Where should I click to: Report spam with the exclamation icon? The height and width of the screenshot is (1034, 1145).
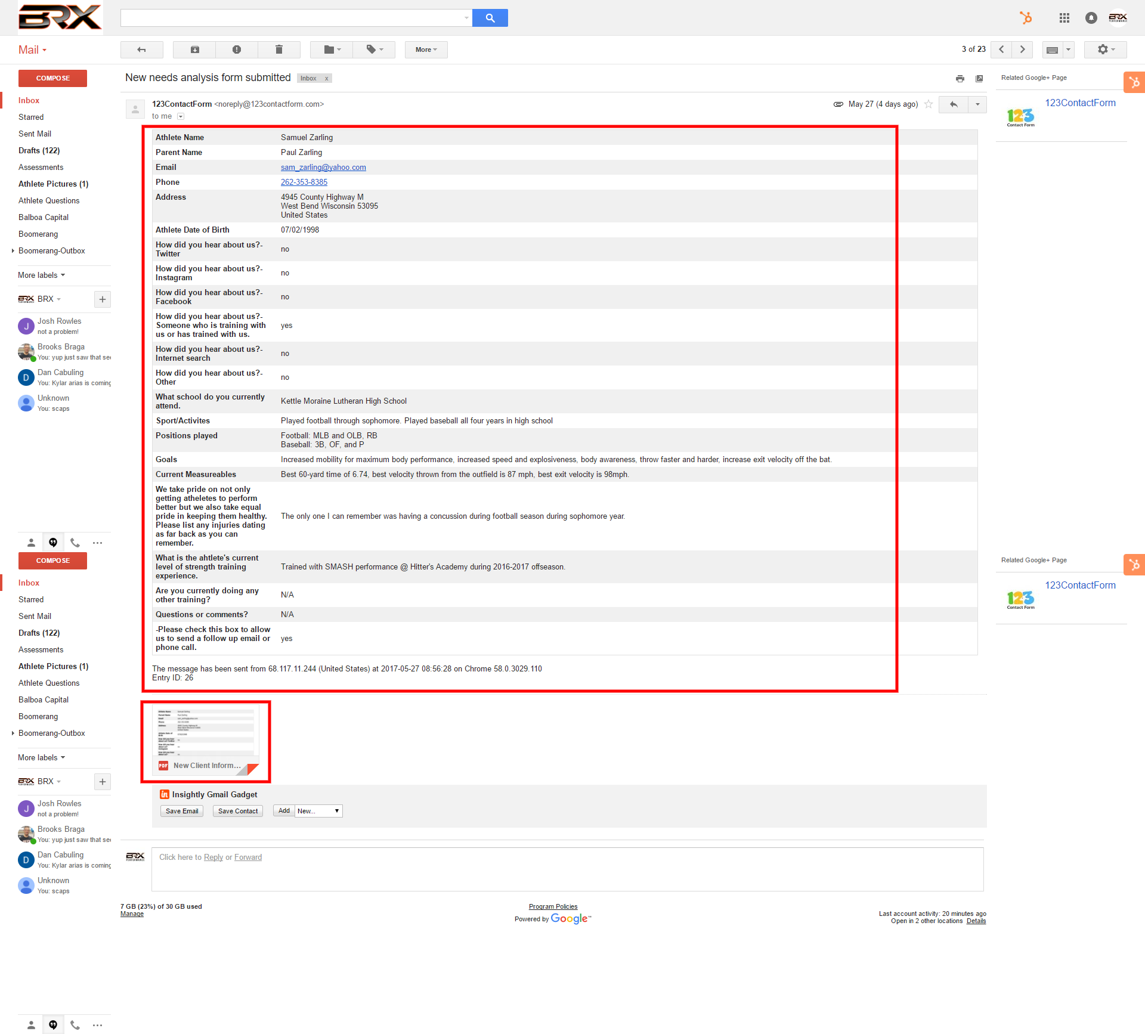[237, 49]
